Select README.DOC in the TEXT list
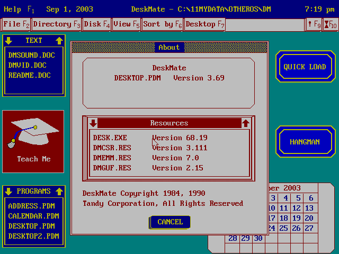 pos(30,76)
